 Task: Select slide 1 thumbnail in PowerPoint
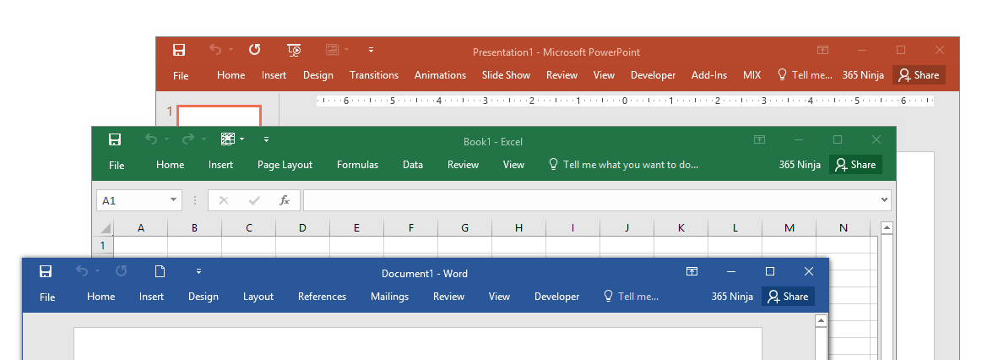click(x=219, y=116)
